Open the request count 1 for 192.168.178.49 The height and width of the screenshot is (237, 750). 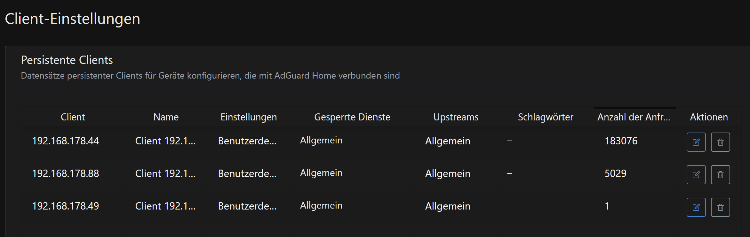pos(607,206)
